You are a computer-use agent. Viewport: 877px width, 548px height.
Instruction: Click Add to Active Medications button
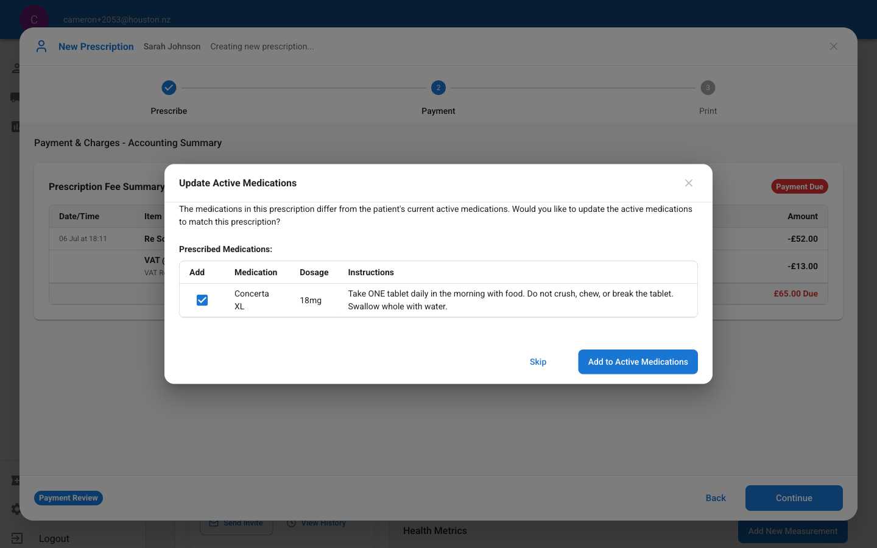[638, 362]
